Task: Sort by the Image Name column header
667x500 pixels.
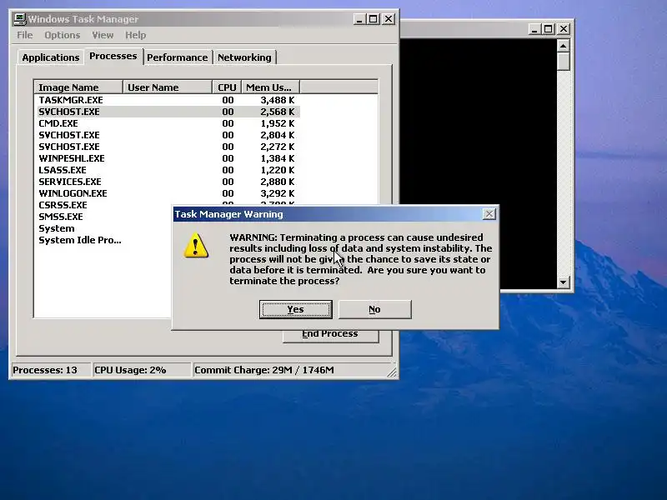Action: (78, 87)
